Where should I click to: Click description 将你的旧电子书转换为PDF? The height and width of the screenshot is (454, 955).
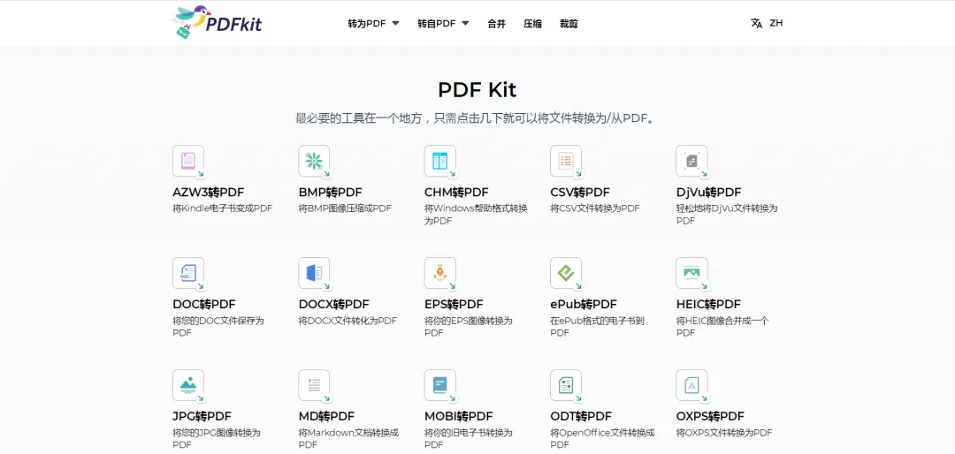pos(469,439)
